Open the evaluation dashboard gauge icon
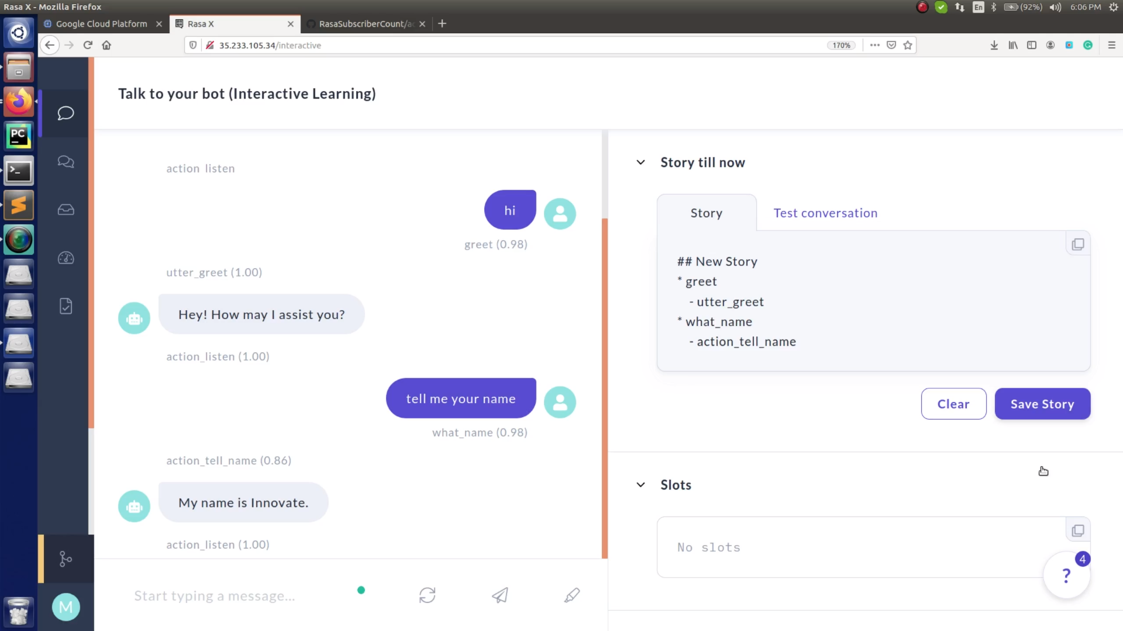Screen dimensions: 1123x631 point(65,258)
